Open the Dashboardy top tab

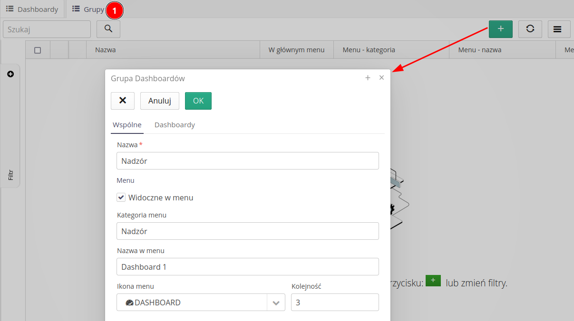32,9
